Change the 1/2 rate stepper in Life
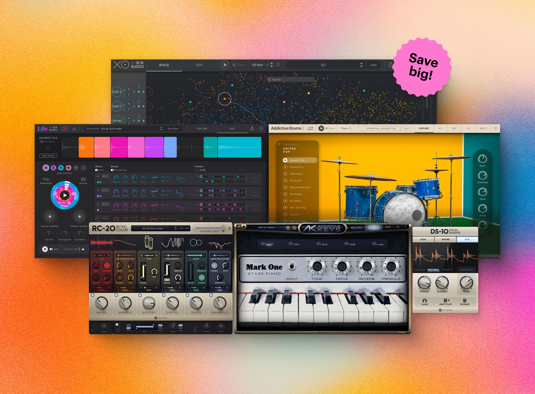 (79, 249)
